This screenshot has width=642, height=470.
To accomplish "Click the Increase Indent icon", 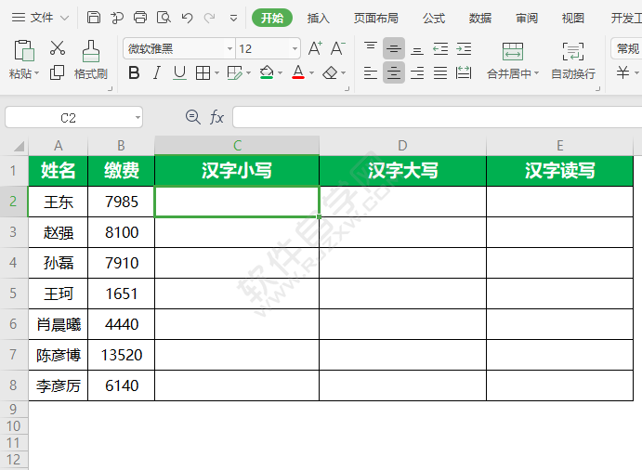I will coord(464,49).
